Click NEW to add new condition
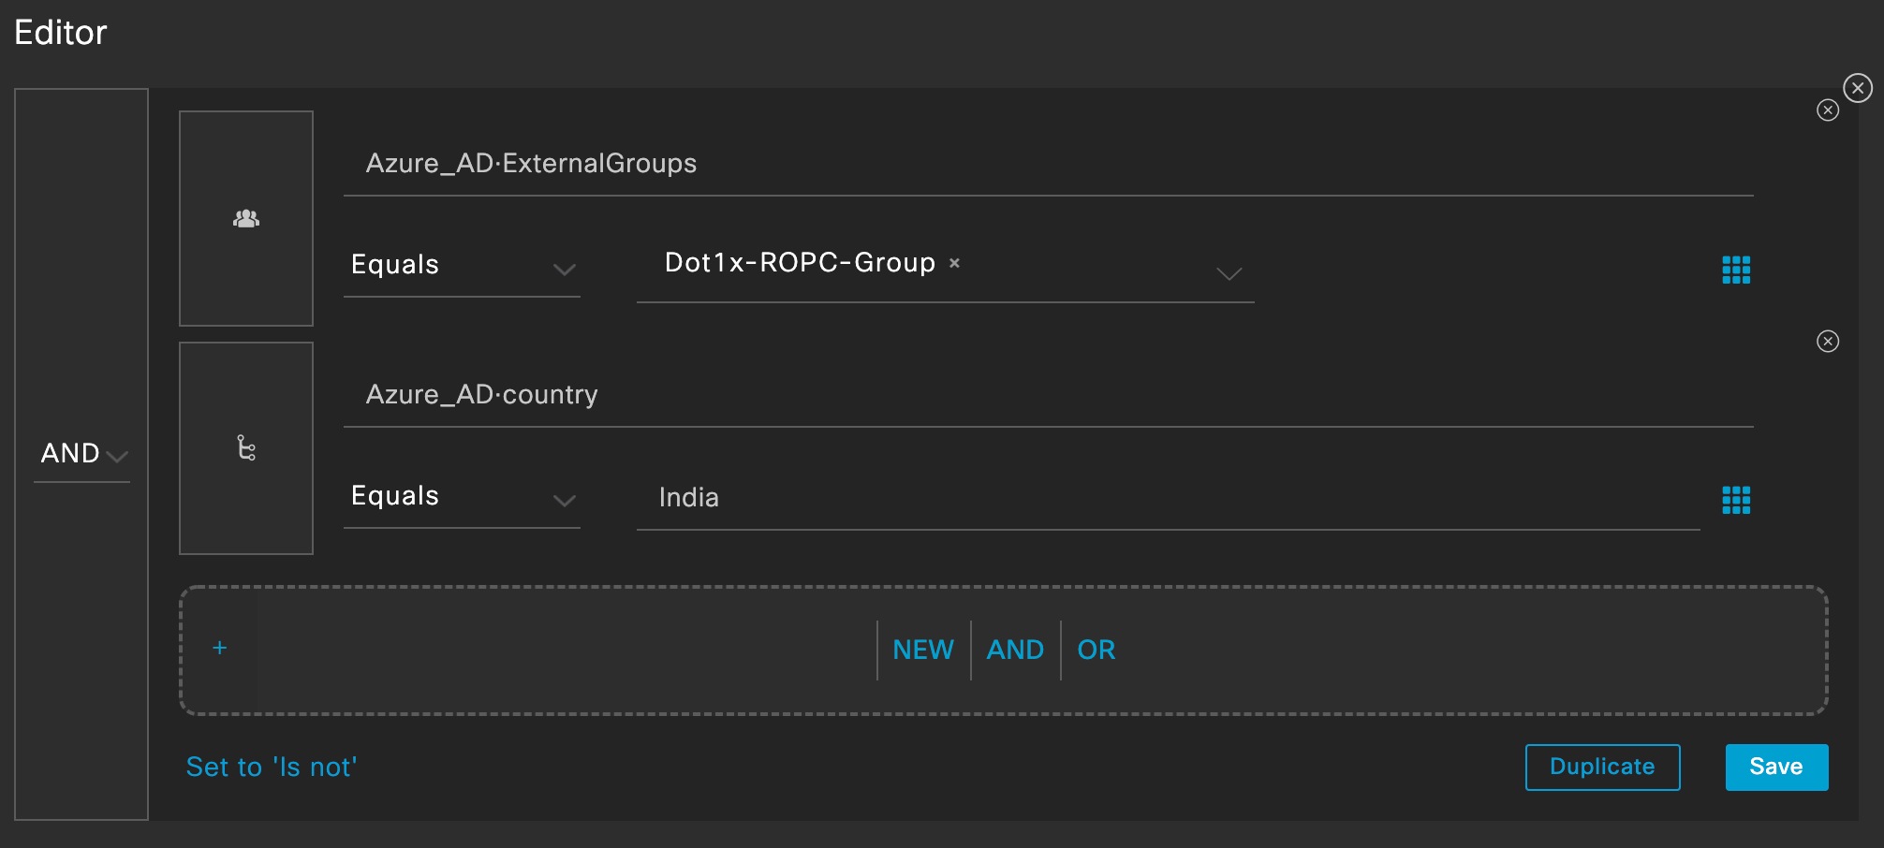This screenshot has width=1884, height=848. (x=923, y=650)
